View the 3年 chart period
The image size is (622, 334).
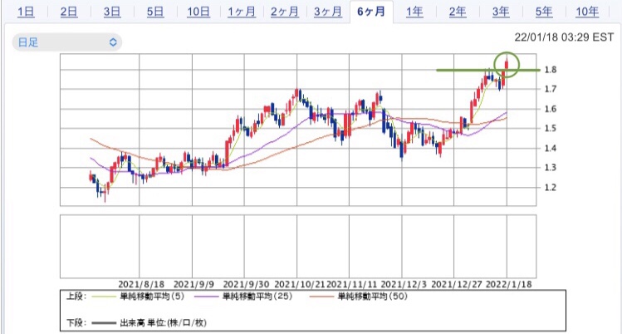tap(501, 12)
